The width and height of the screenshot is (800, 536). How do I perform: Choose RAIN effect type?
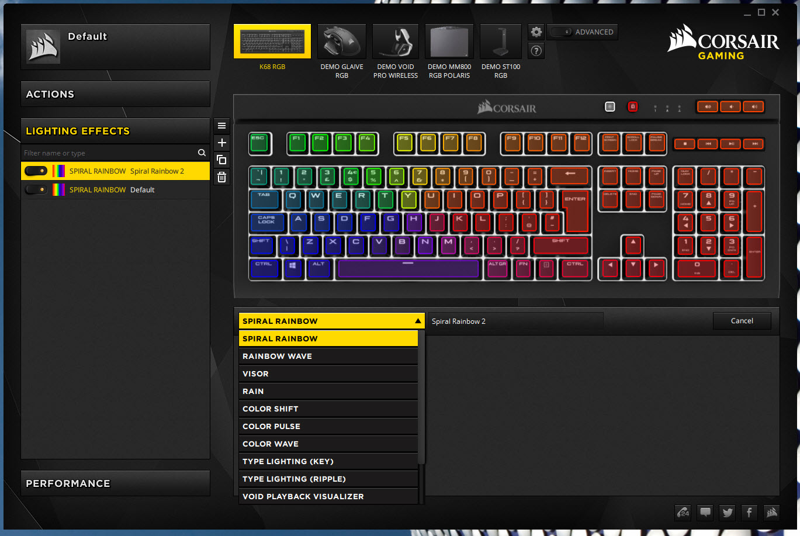(328, 391)
